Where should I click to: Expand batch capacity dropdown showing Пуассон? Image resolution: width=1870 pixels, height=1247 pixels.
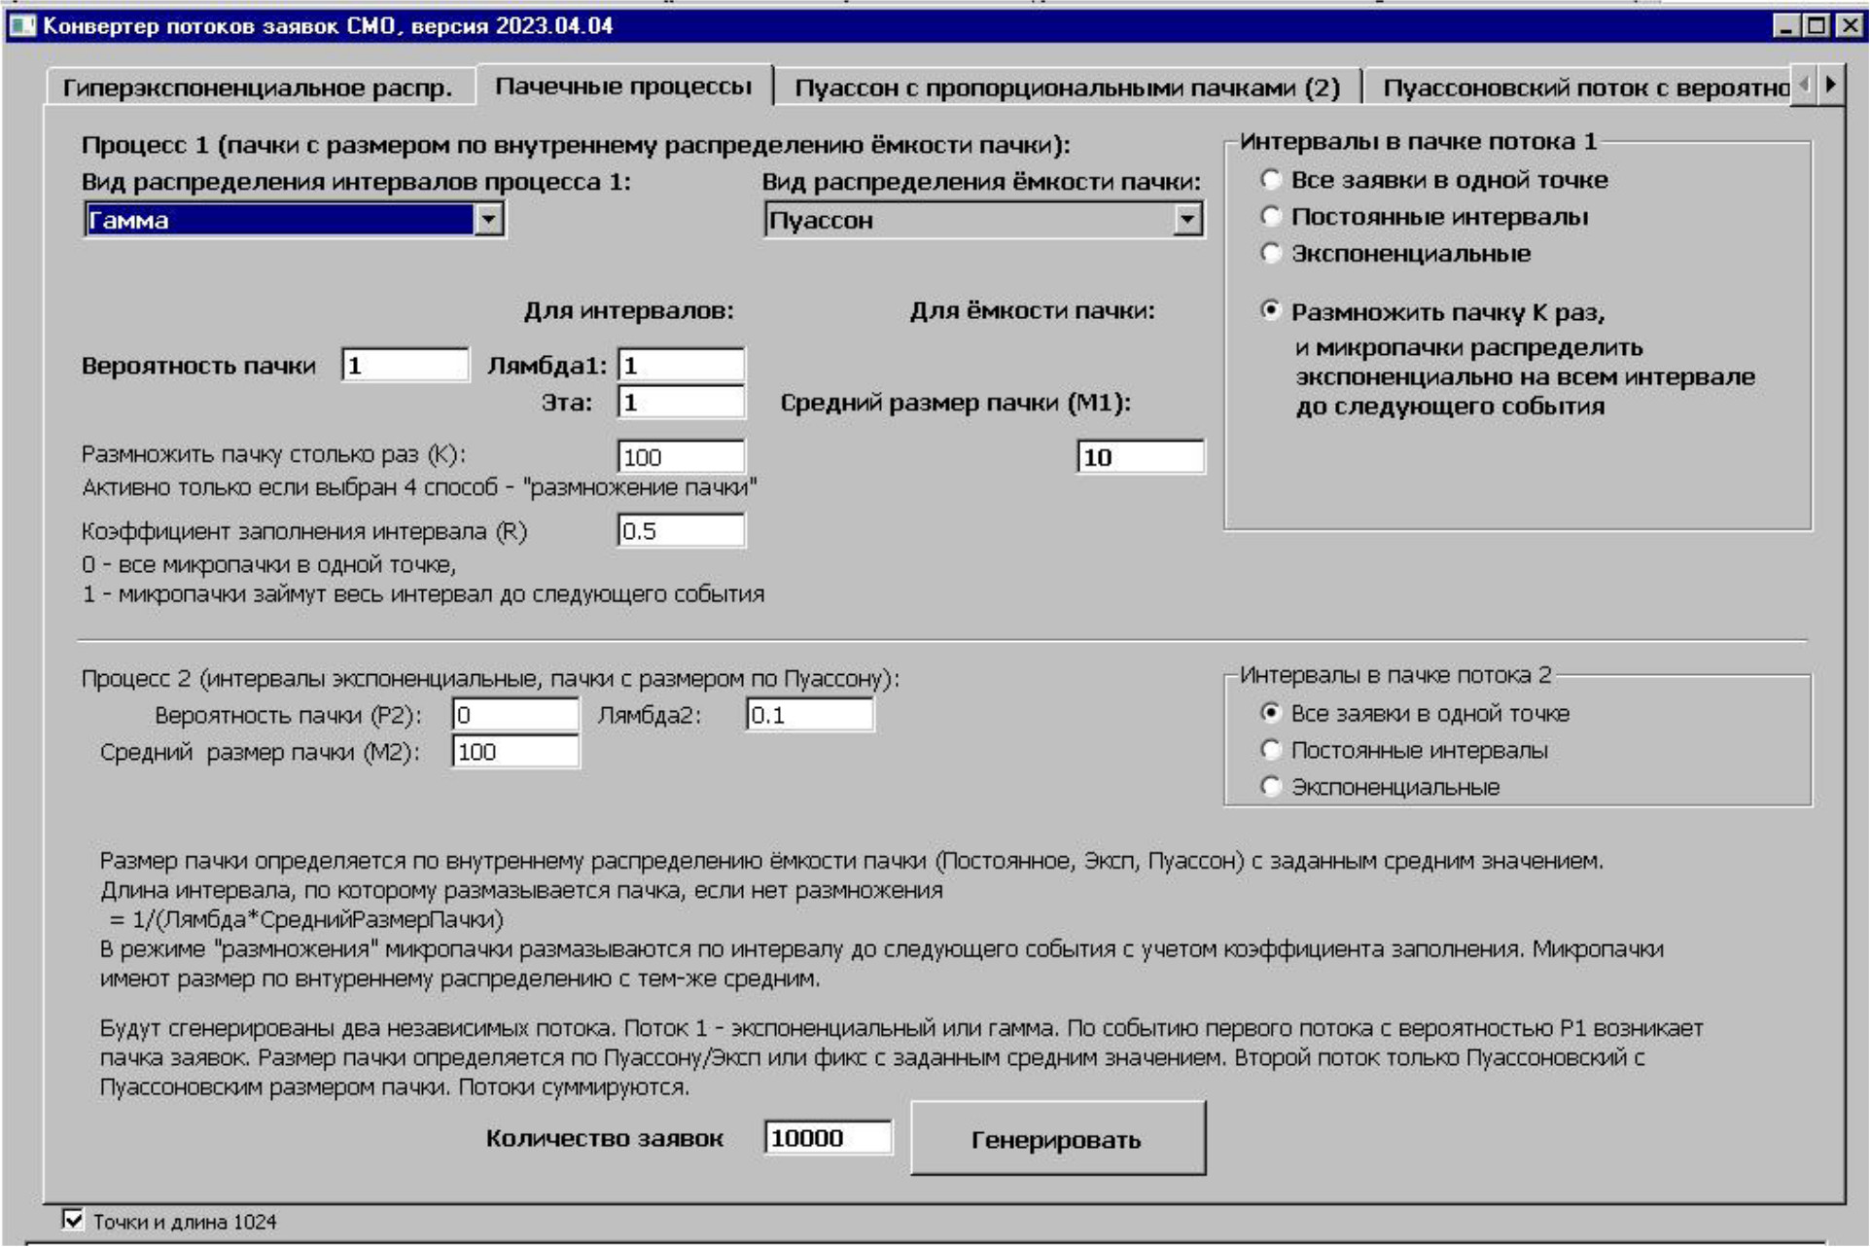point(1186,220)
